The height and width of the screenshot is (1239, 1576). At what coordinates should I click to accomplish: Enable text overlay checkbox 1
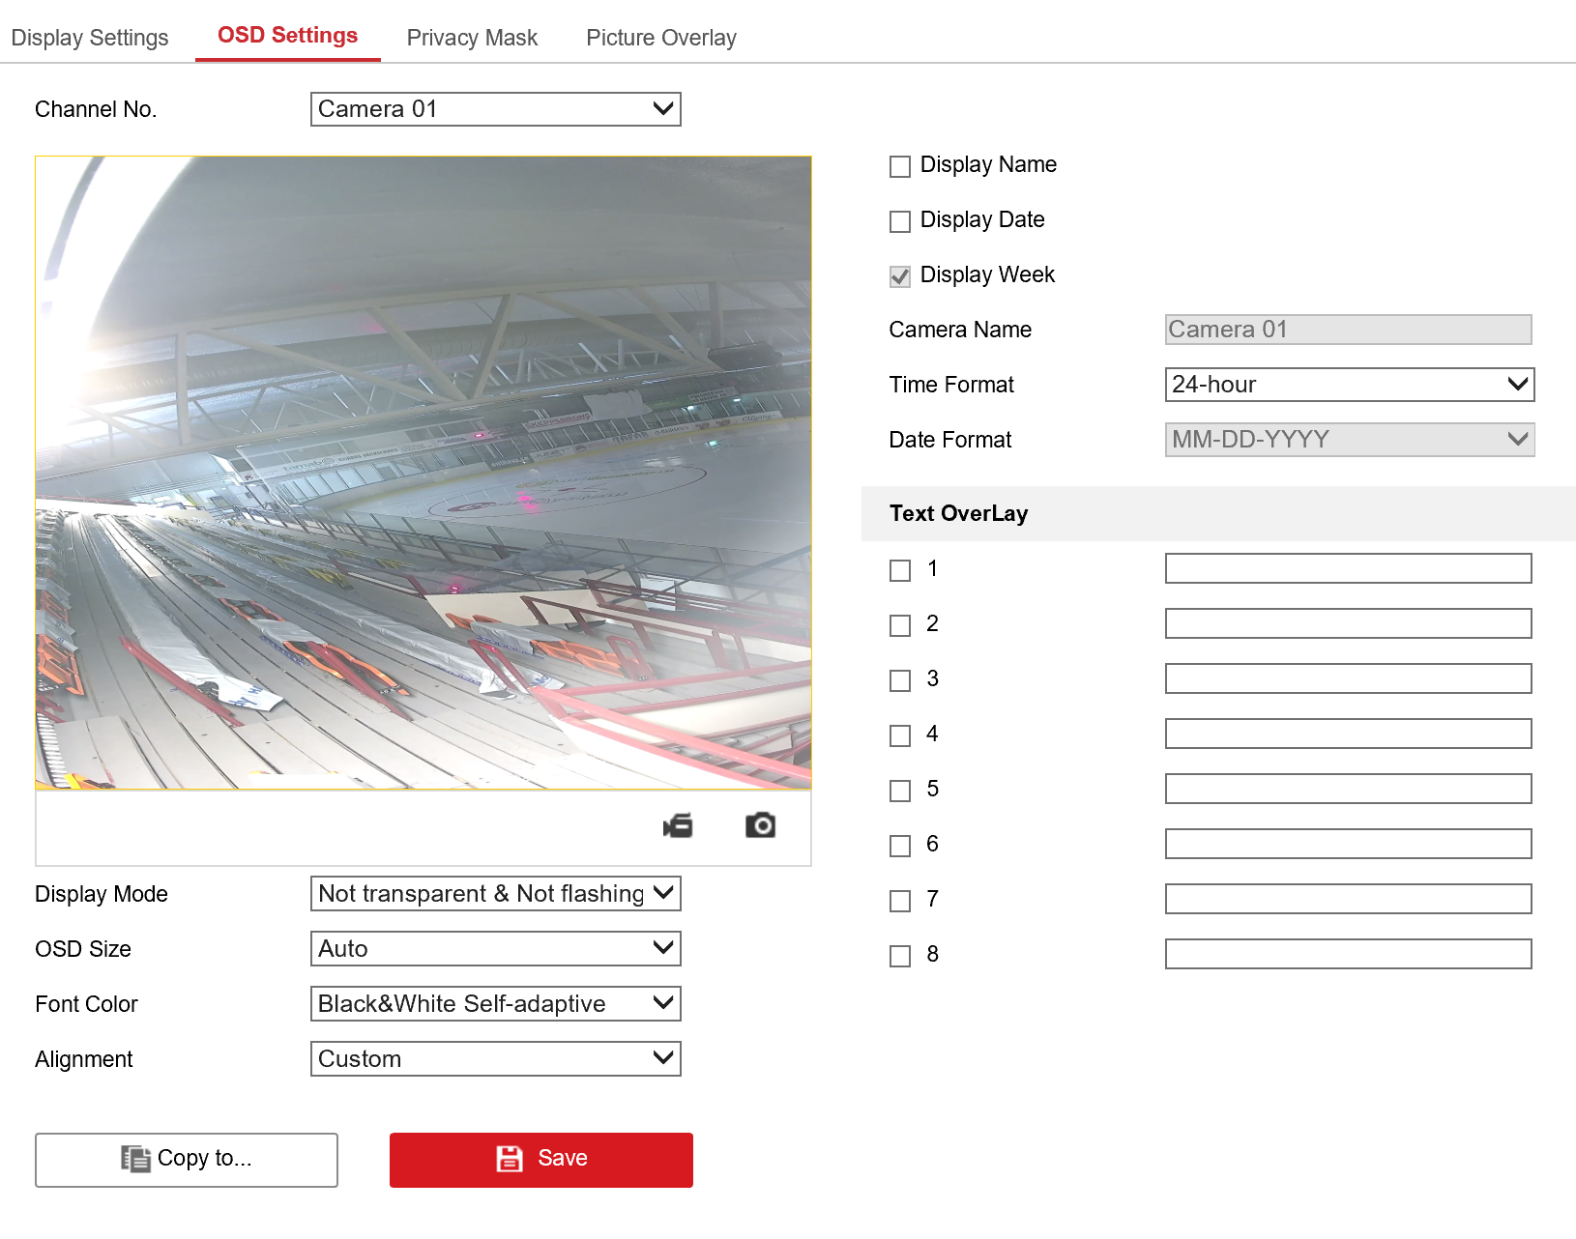[x=900, y=570]
